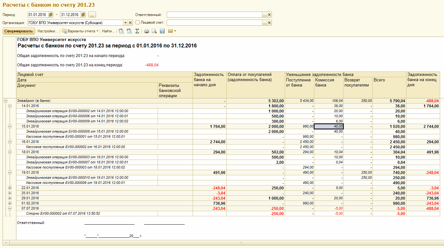Expand the 22.01.2016 date group

point(9,188)
